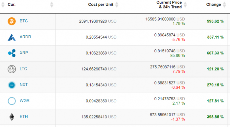The width and height of the screenshot is (230, 127).
Task: Click the Litecoin silver coin icon
Action: pyautogui.click(x=12, y=69)
